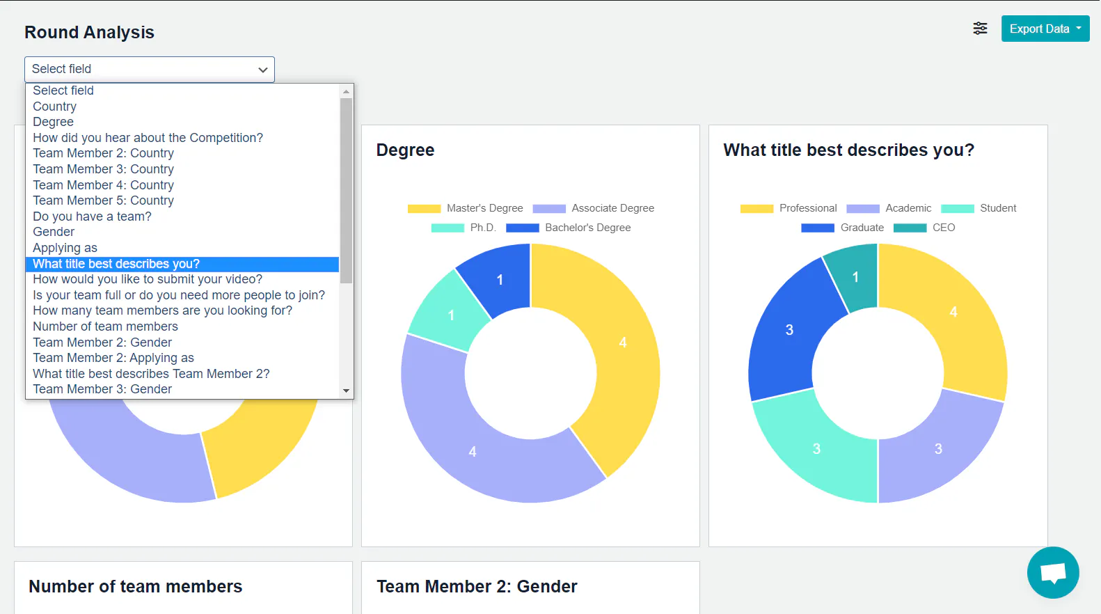The image size is (1101, 614).
Task: Click the 'Team Member 2: Gender' card title
Action: point(477,587)
